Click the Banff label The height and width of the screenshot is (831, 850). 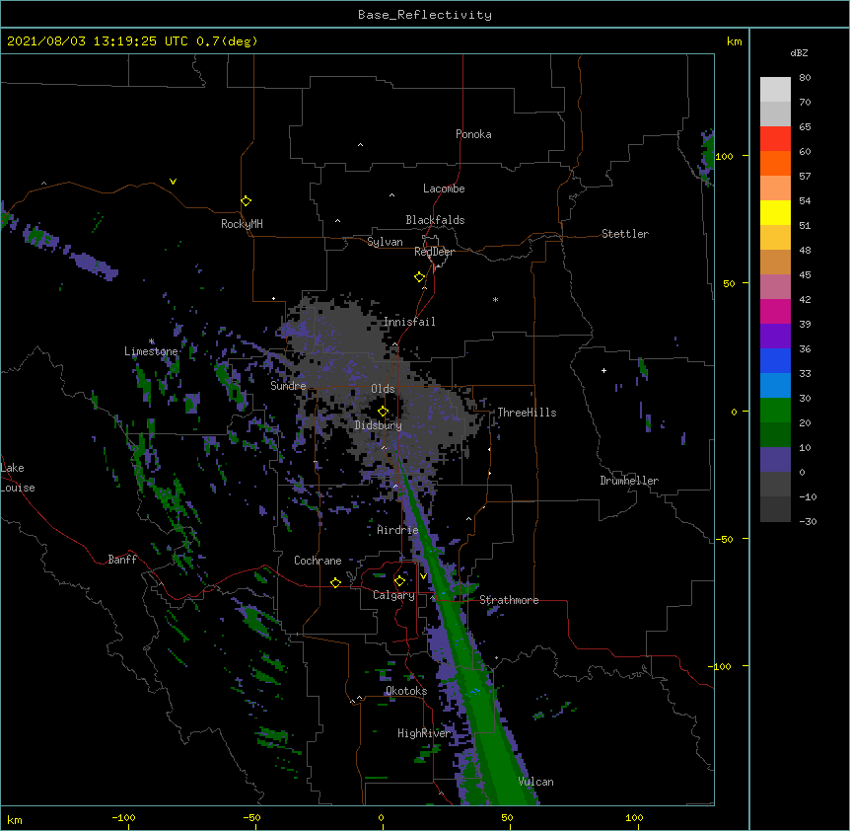click(x=122, y=560)
